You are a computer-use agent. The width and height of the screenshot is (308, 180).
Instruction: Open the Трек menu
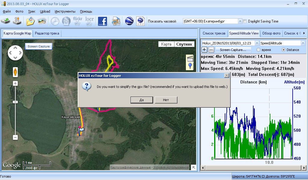pos(32,11)
